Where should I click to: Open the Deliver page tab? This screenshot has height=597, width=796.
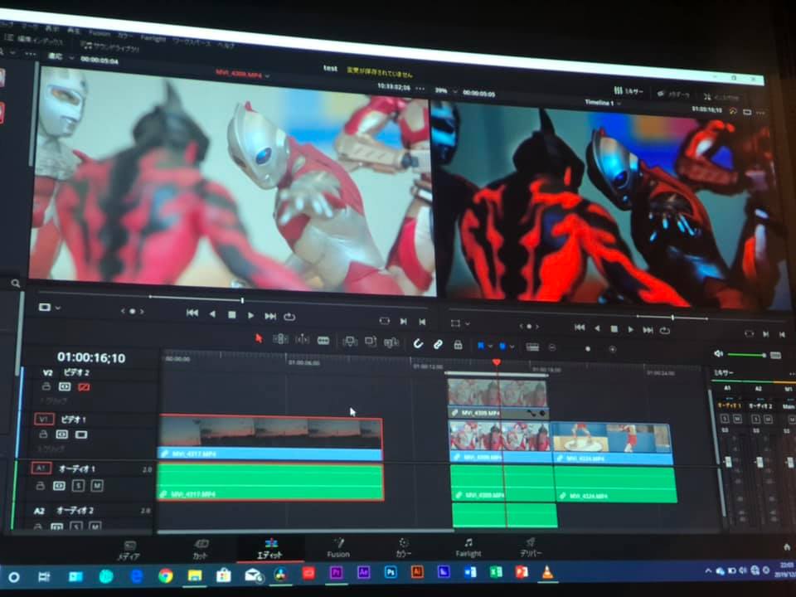click(531, 547)
